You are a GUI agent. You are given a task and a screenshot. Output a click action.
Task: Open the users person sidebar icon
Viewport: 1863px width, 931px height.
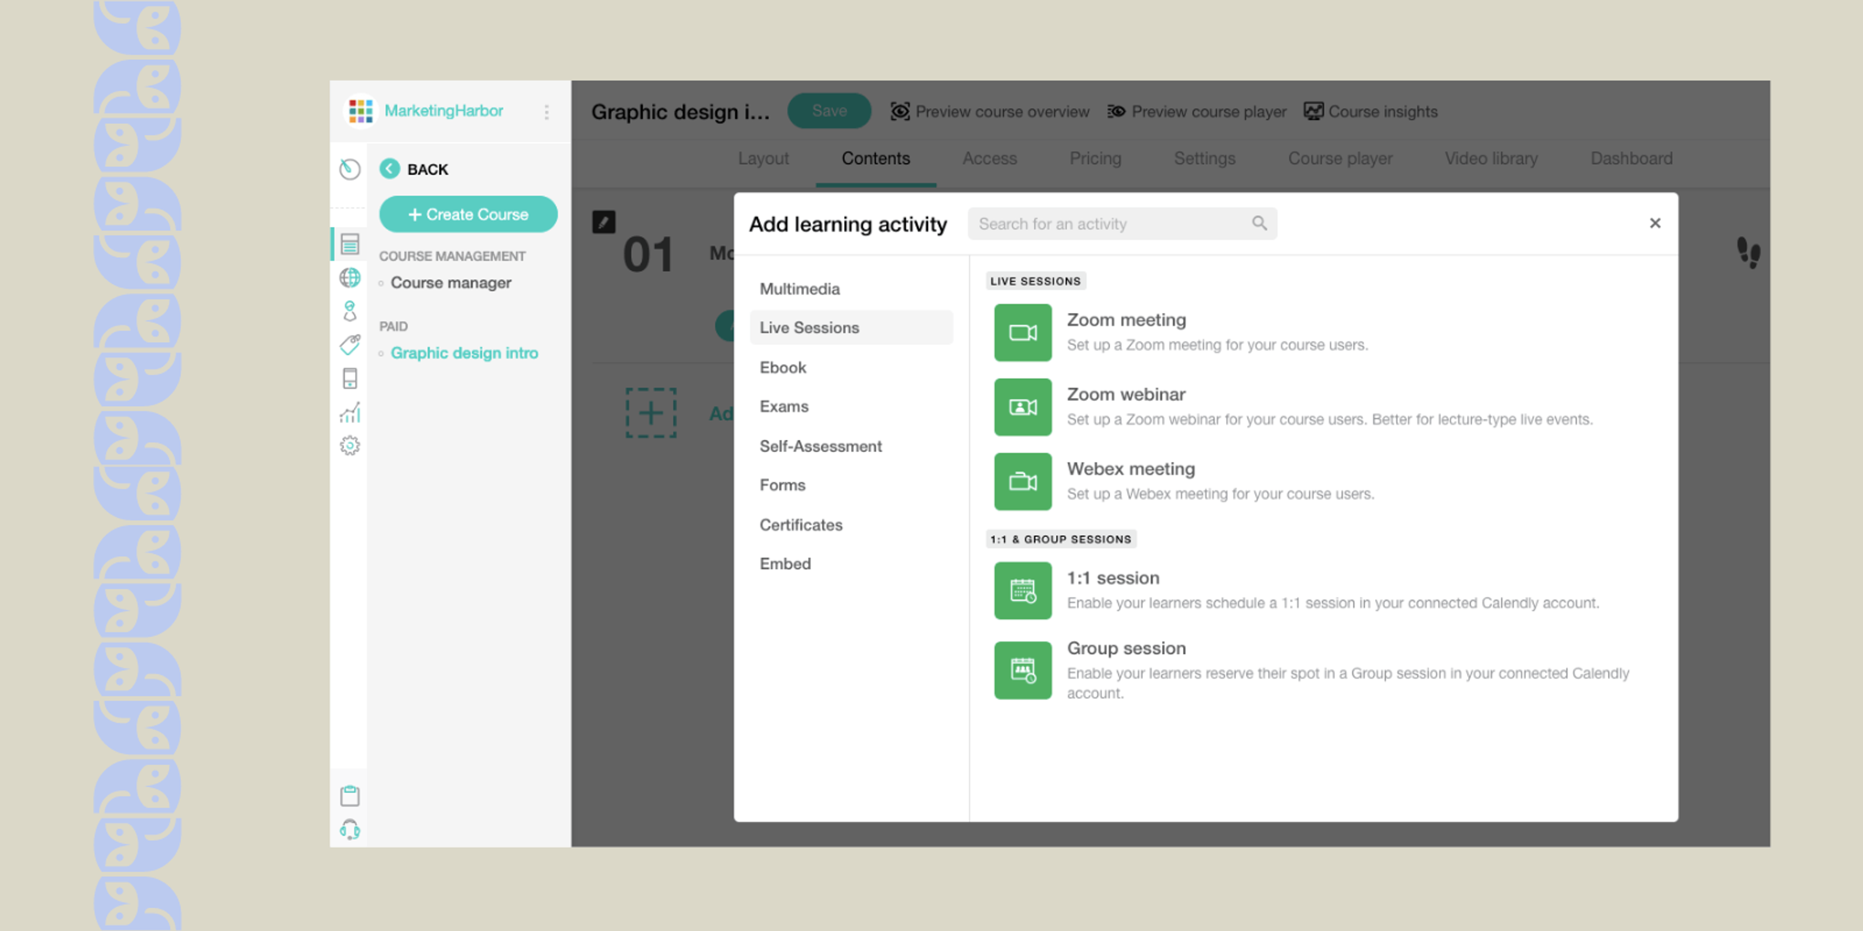350,311
